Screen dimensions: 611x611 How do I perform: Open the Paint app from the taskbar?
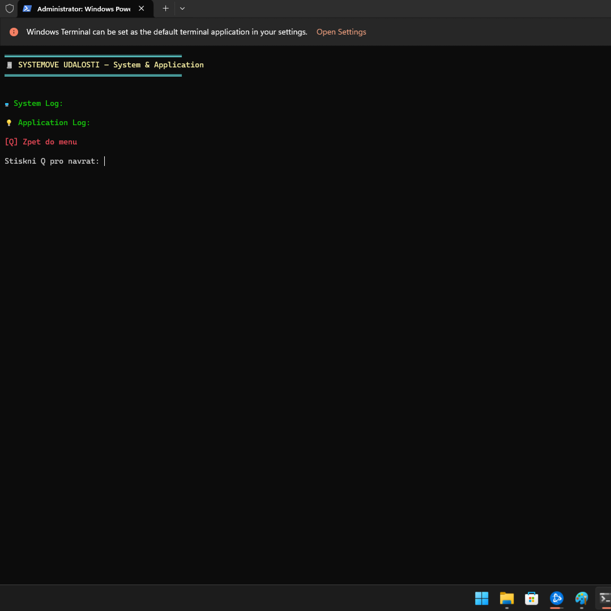tap(582, 598)
